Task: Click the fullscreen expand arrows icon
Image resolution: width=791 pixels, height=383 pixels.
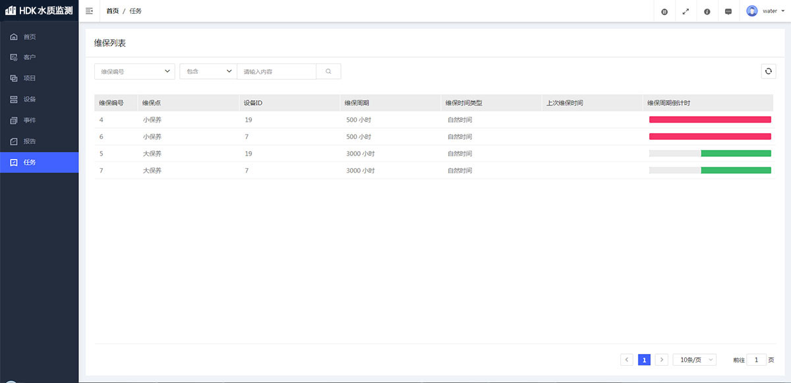Action: [x=686, y=11]
